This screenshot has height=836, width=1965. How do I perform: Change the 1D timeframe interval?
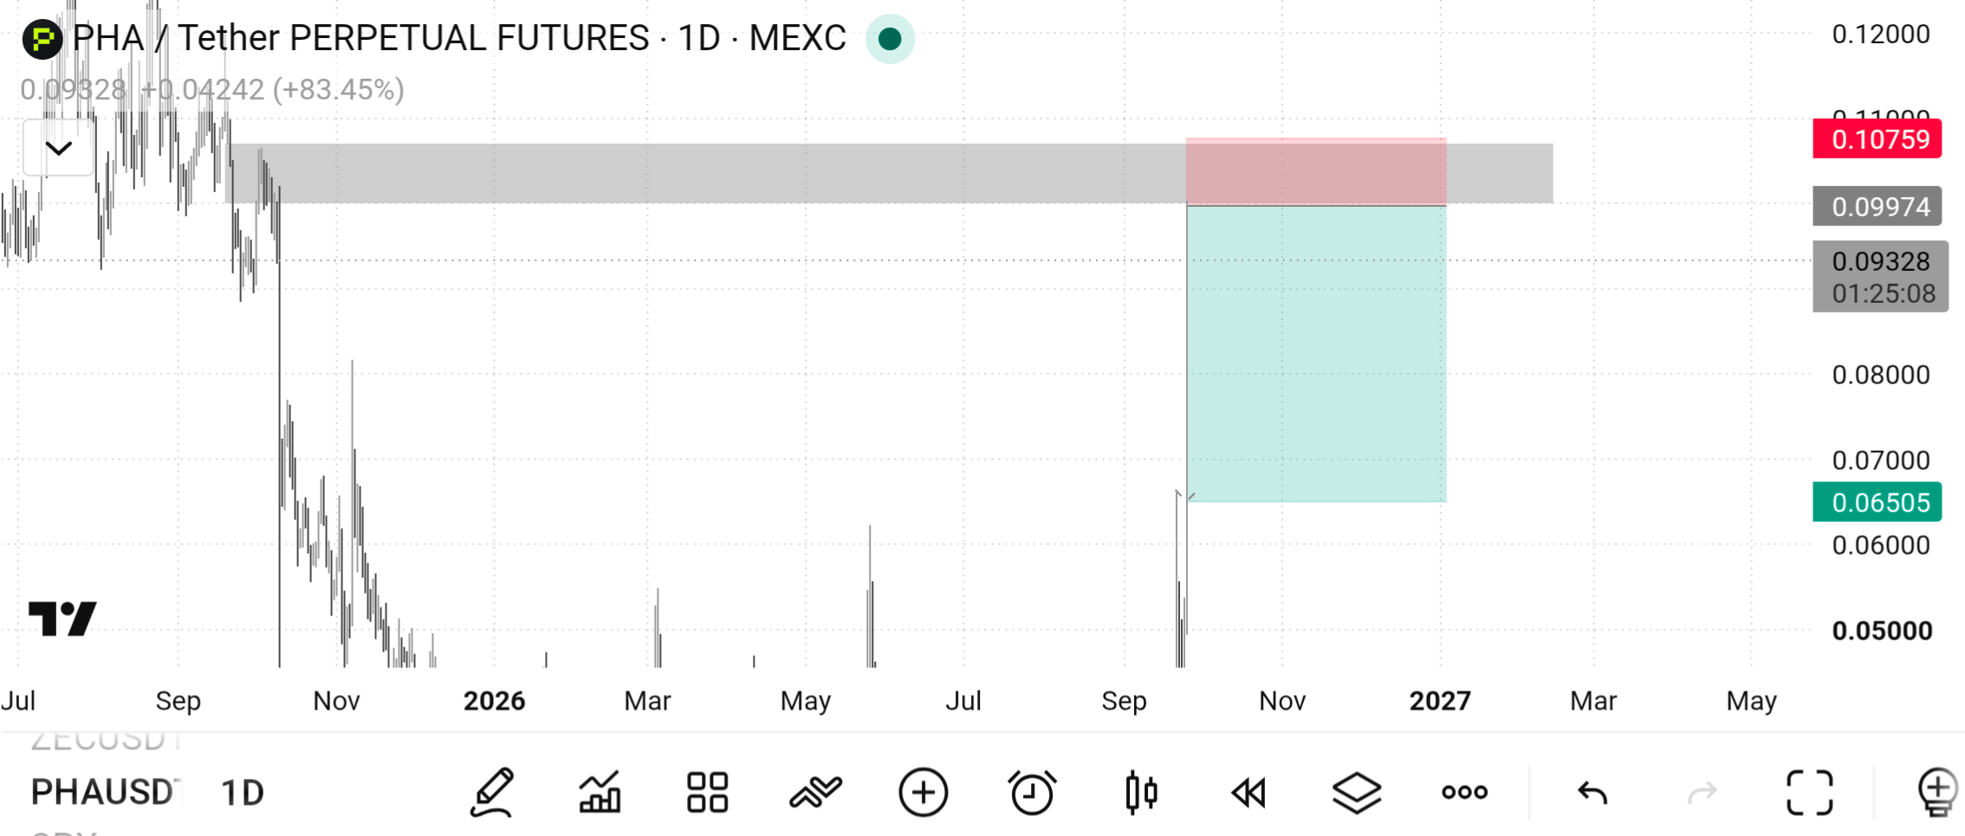point(242,792)
